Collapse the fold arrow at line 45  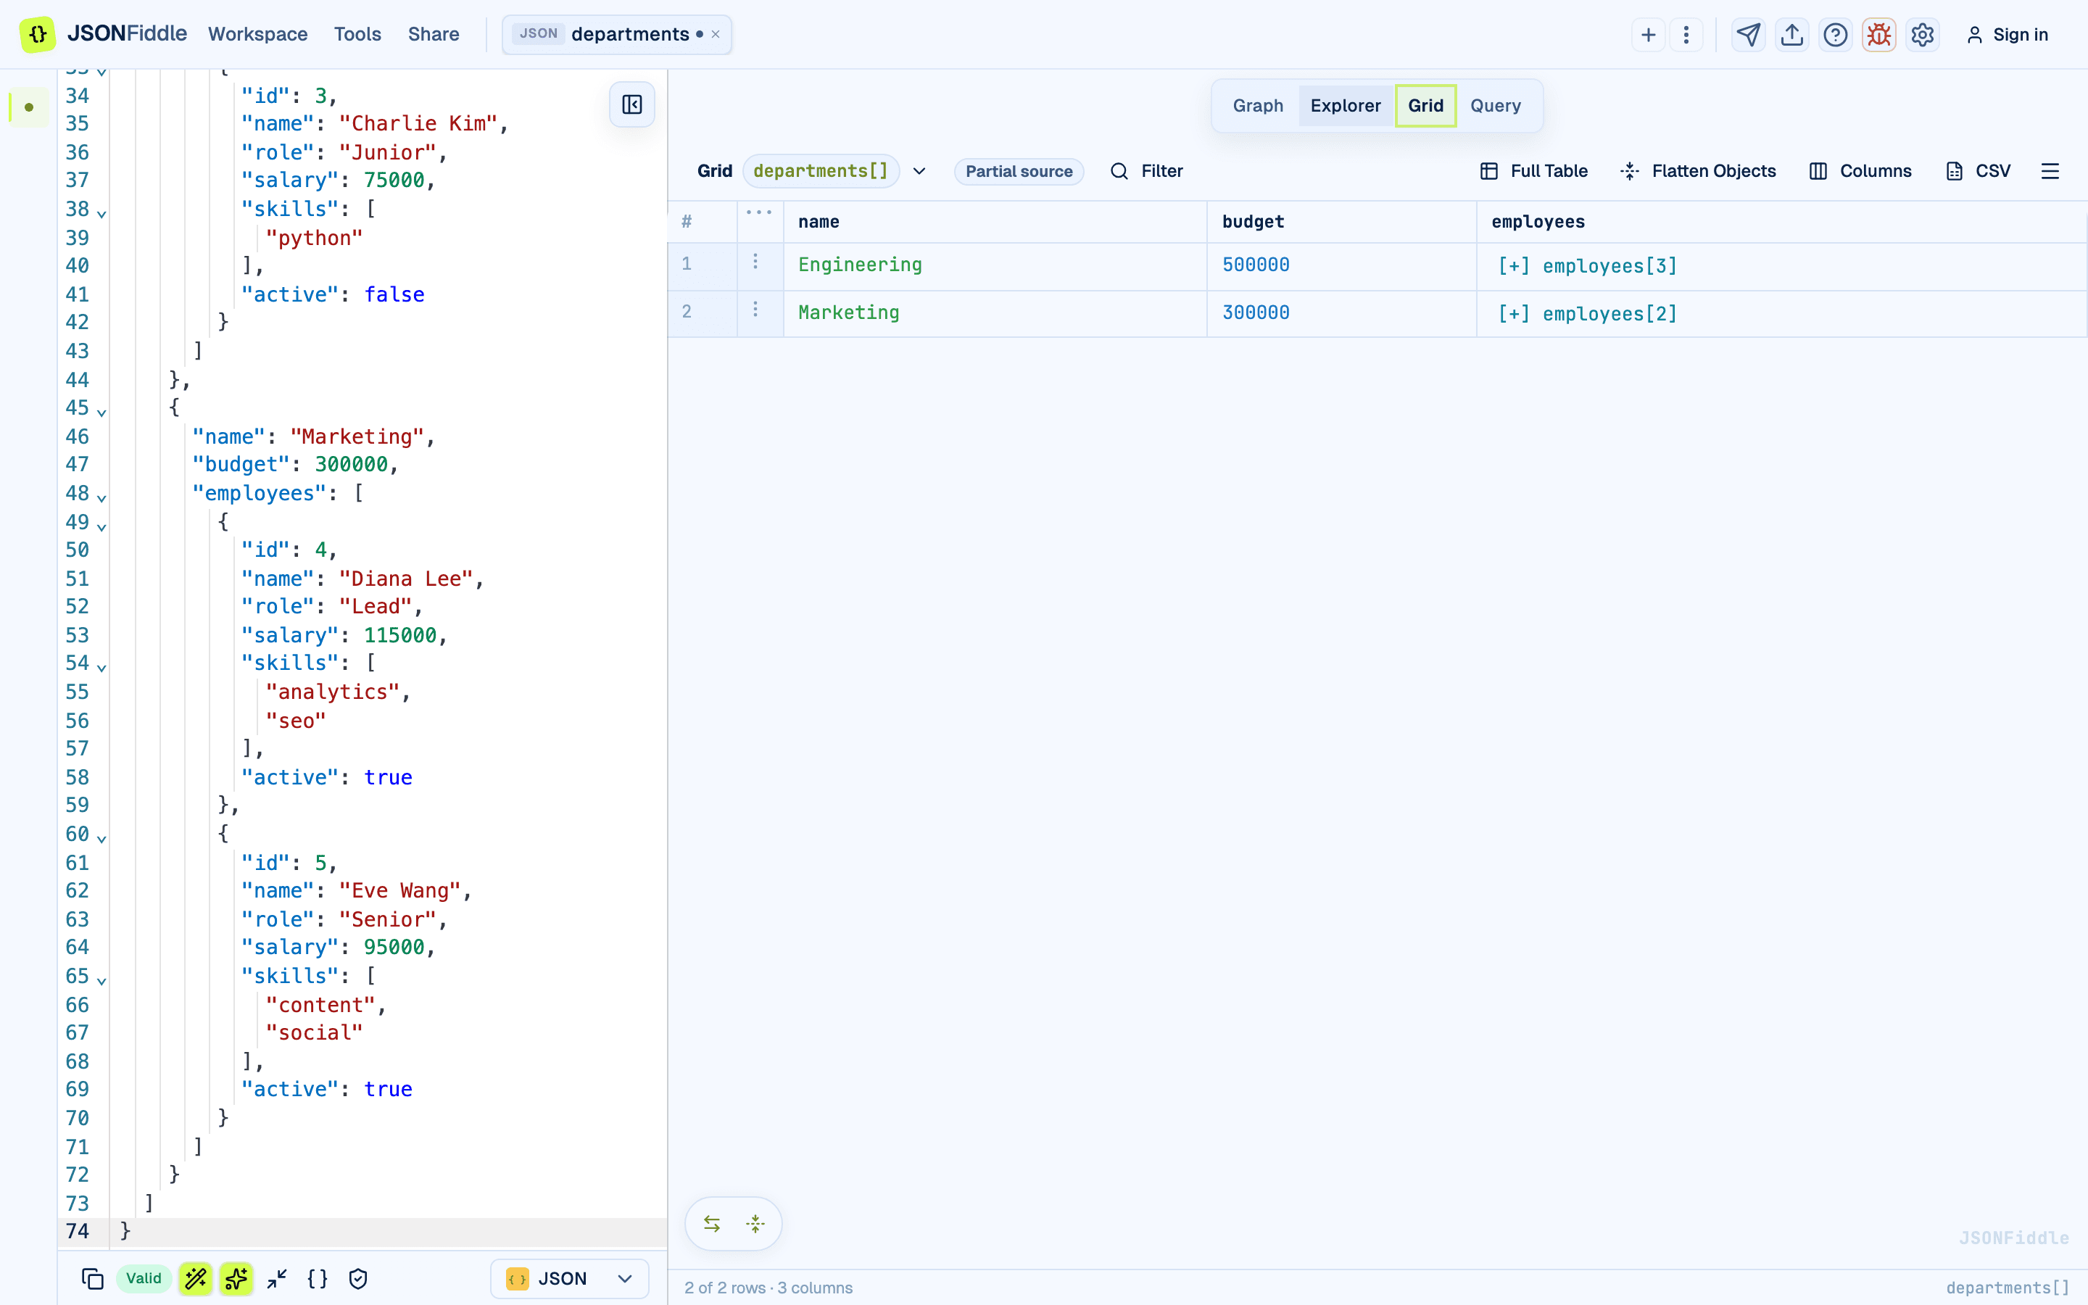[x=101, y=413]
